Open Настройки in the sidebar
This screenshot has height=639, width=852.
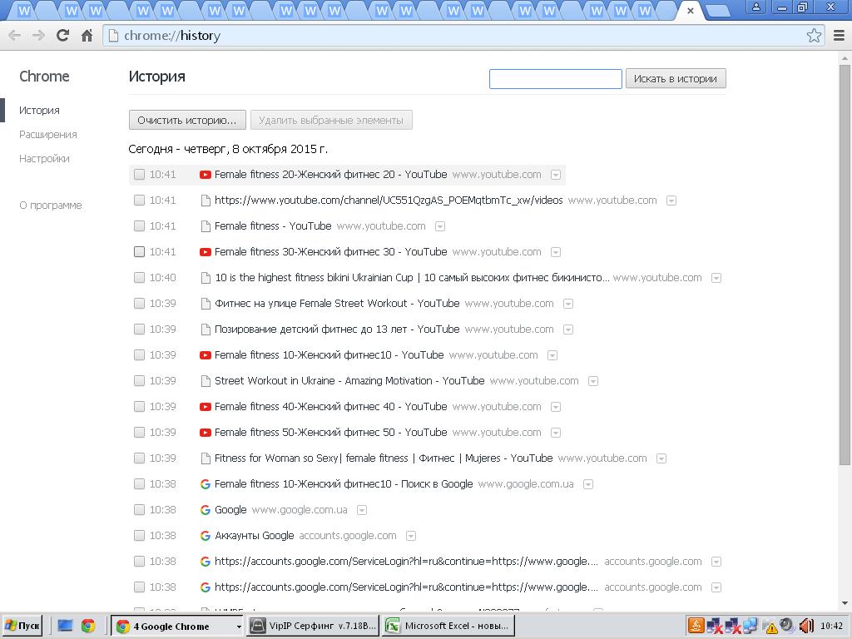click(44, 159)
